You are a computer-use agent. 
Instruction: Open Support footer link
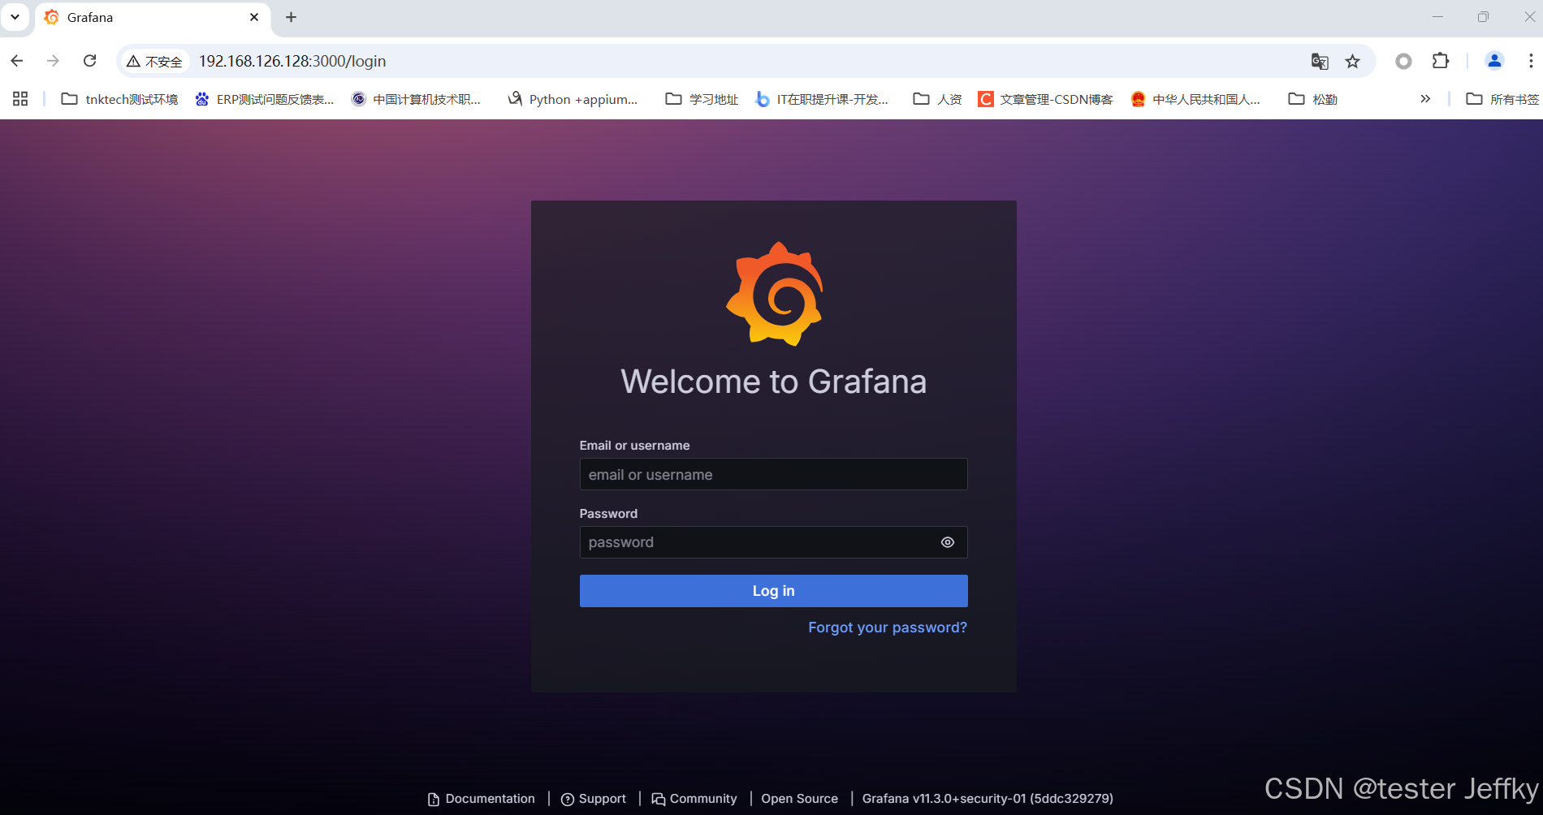point(594,799)
